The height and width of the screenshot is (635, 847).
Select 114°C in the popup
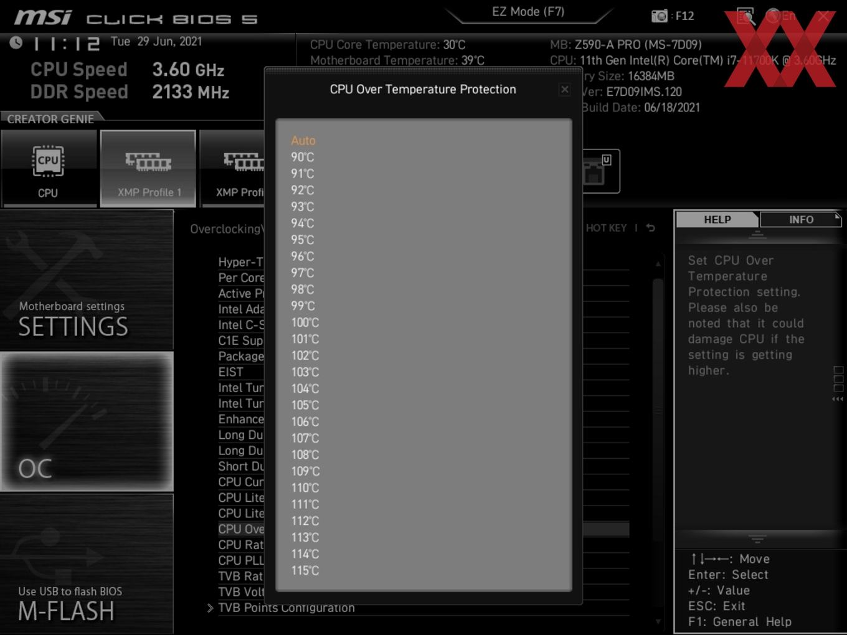[x=305, y=553]
